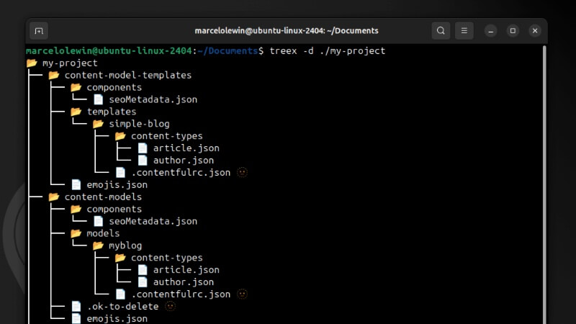576x324 pixels.
Task: Click author.json under myblog content-types
Action: (x=183, y=282)
